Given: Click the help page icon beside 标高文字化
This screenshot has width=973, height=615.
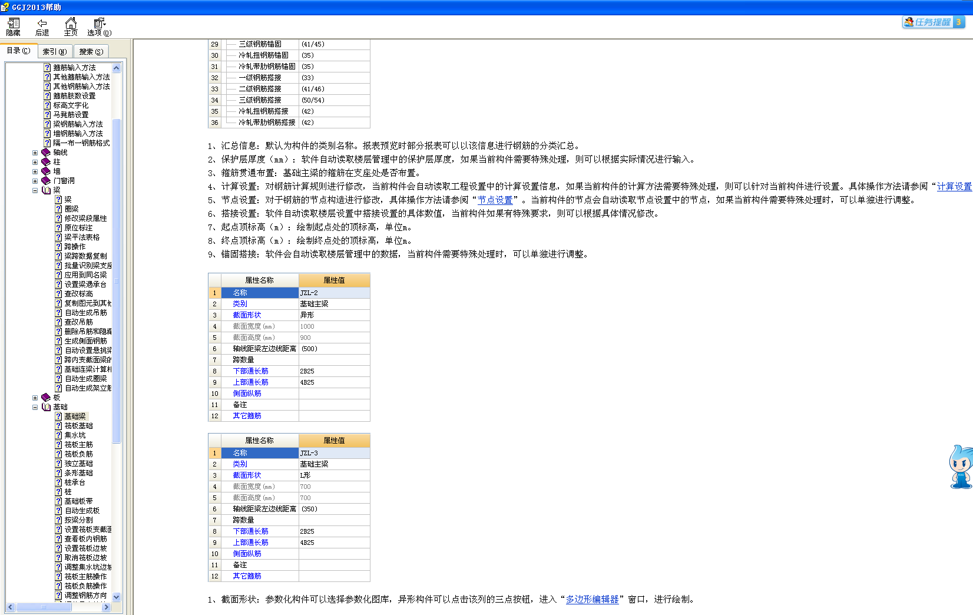Looking at the screenshot, I should [47, 105].
